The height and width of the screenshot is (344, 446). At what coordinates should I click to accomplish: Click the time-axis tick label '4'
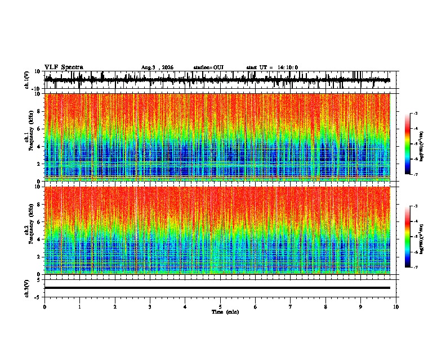[185, 307]
